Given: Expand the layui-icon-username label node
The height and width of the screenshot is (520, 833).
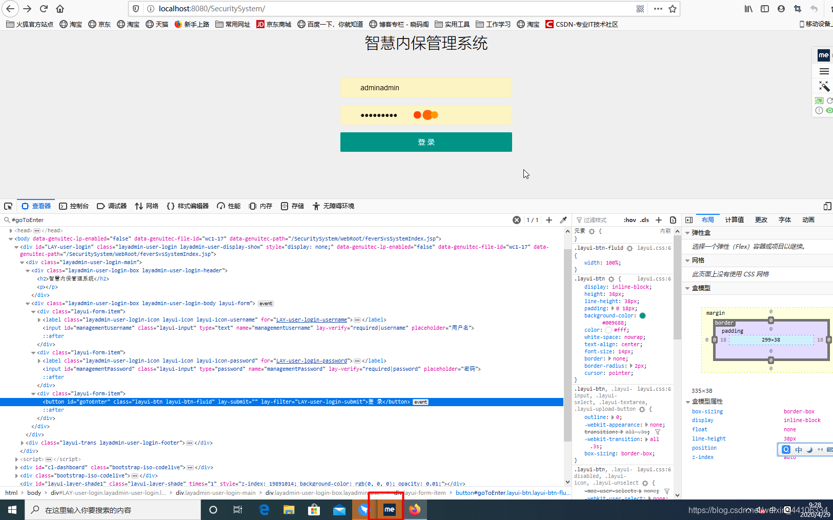Looking at the screenshot, I should [39, 320].
